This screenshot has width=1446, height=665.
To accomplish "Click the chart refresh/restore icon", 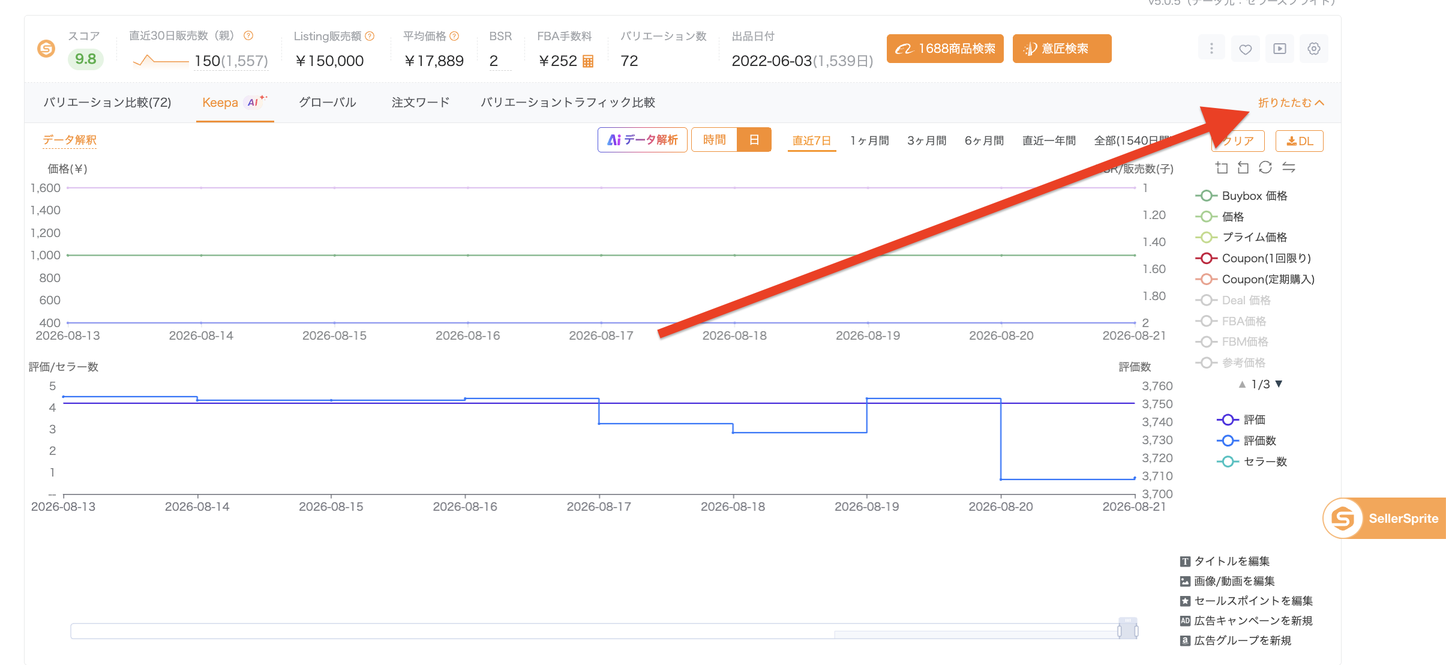I will tap(1265, 167).
